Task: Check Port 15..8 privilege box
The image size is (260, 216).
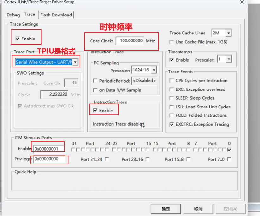Action: pyautogui.click(x=188, y=159)
